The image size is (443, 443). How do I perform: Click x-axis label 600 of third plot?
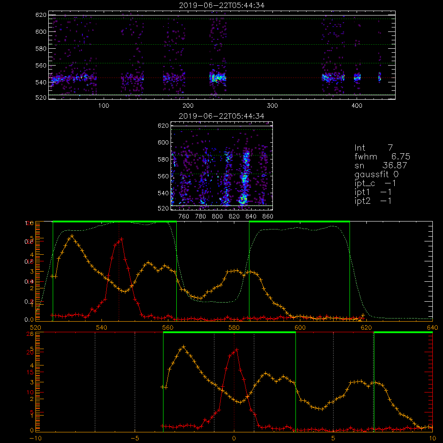(x=300, y=328)
